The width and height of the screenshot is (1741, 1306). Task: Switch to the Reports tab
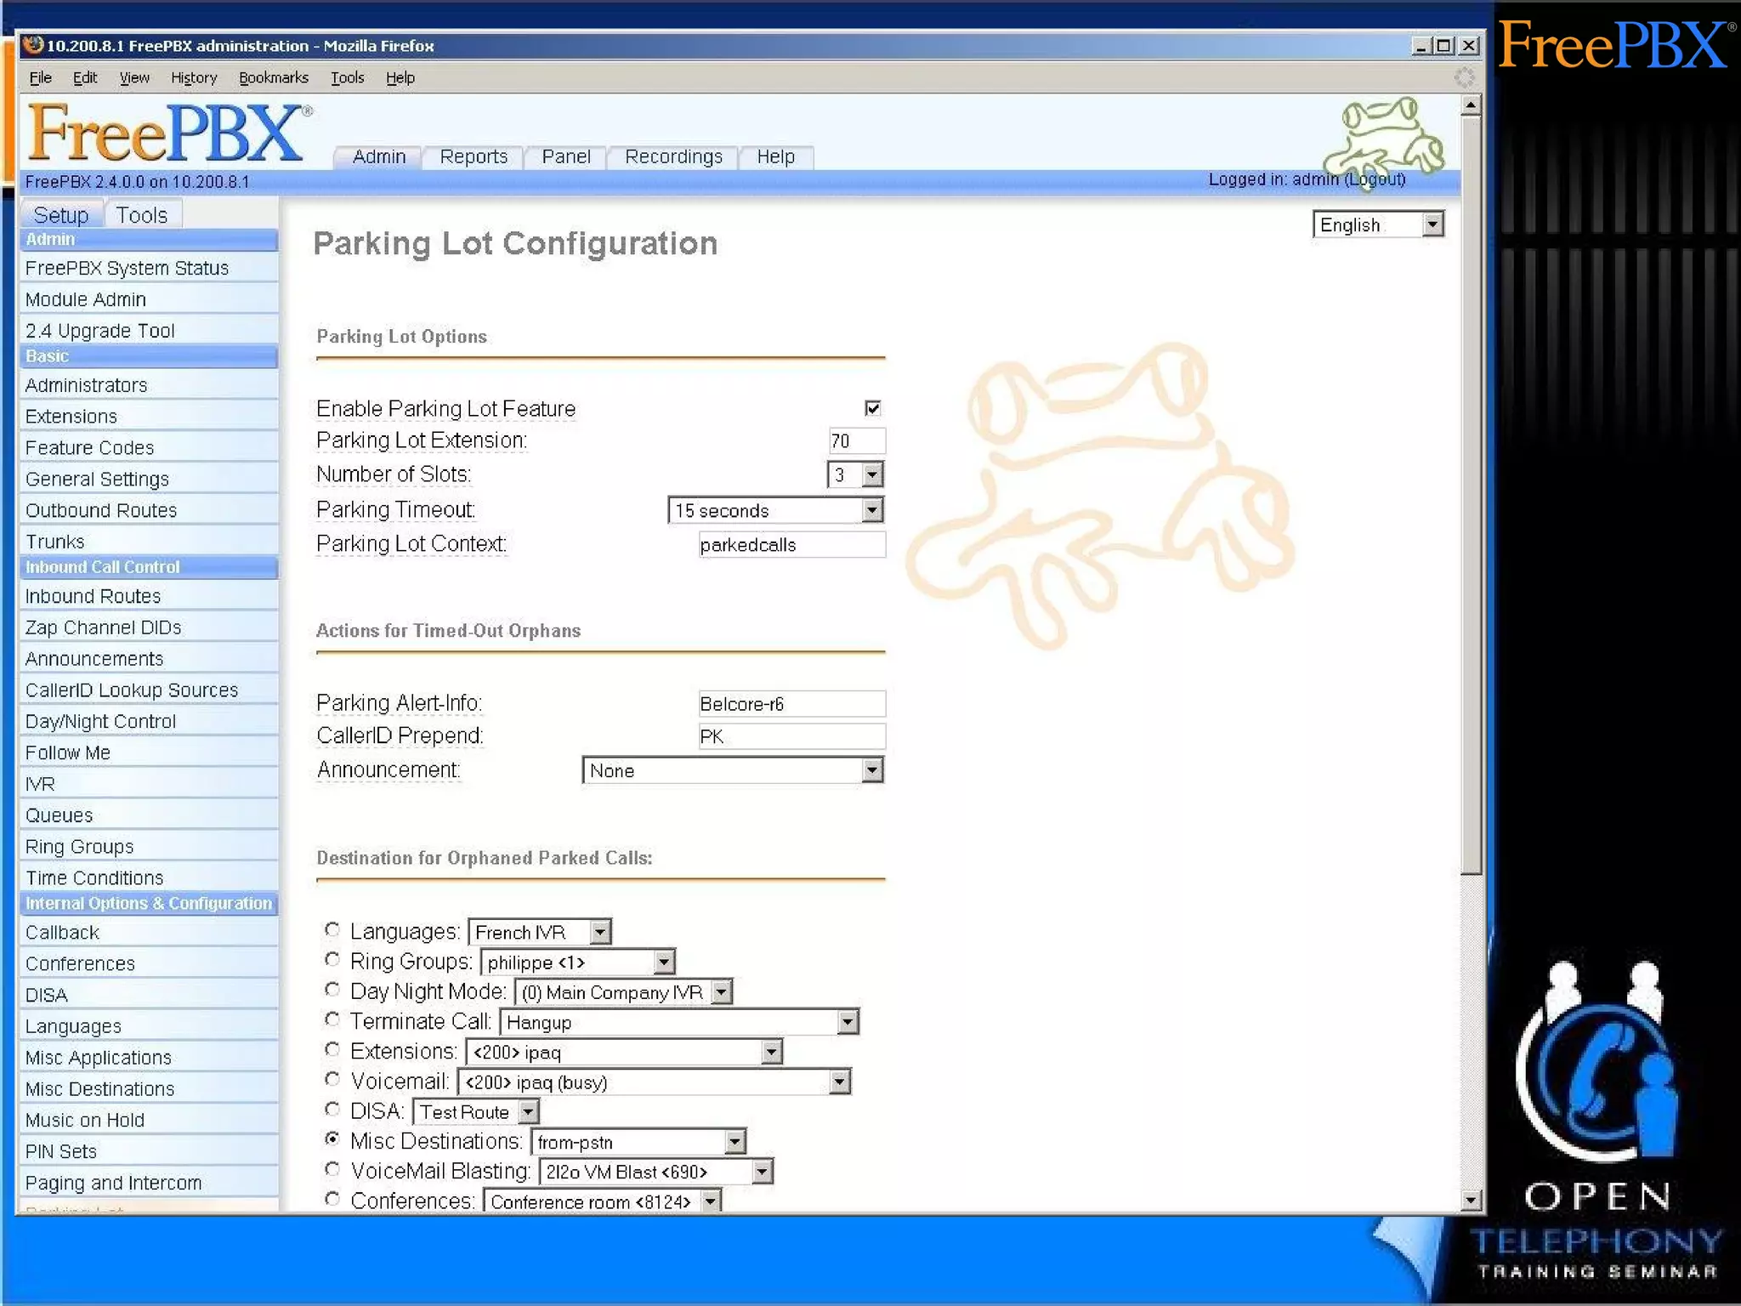point(474,156)
